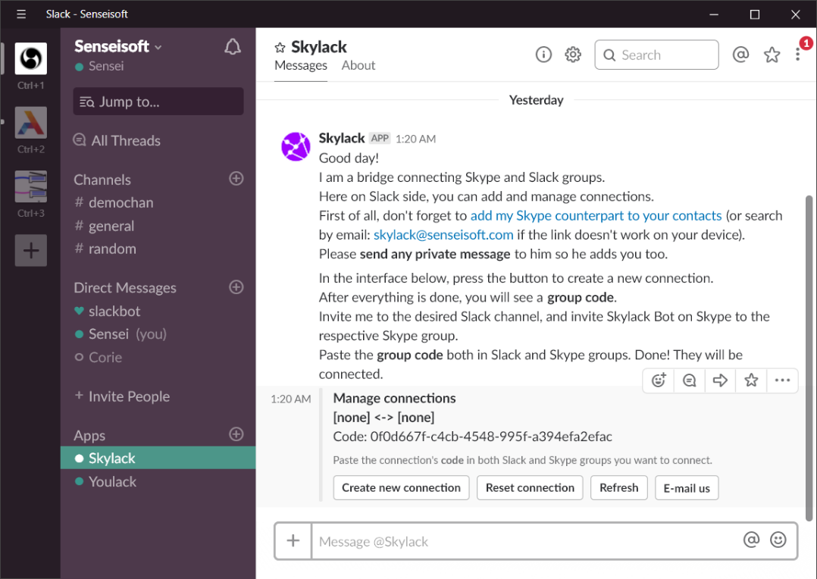Viewport: 817px width, 579px height.
Task: Open the #random channel
Action: tap(106, 249)
